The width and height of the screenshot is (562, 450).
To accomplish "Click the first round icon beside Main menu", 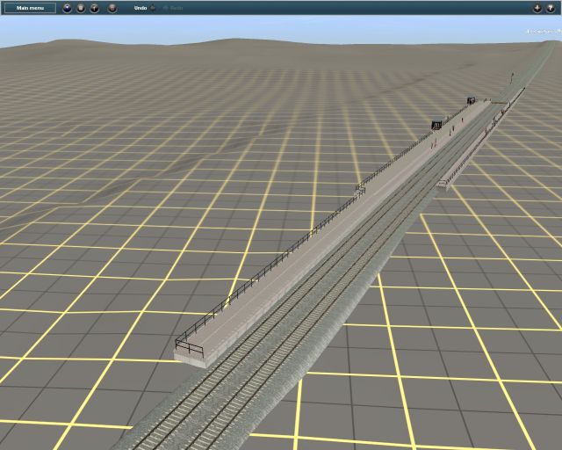I will 68,8.
